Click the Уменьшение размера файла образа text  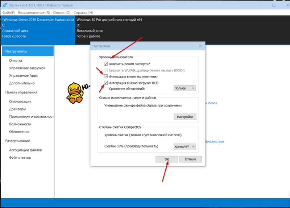143,105
